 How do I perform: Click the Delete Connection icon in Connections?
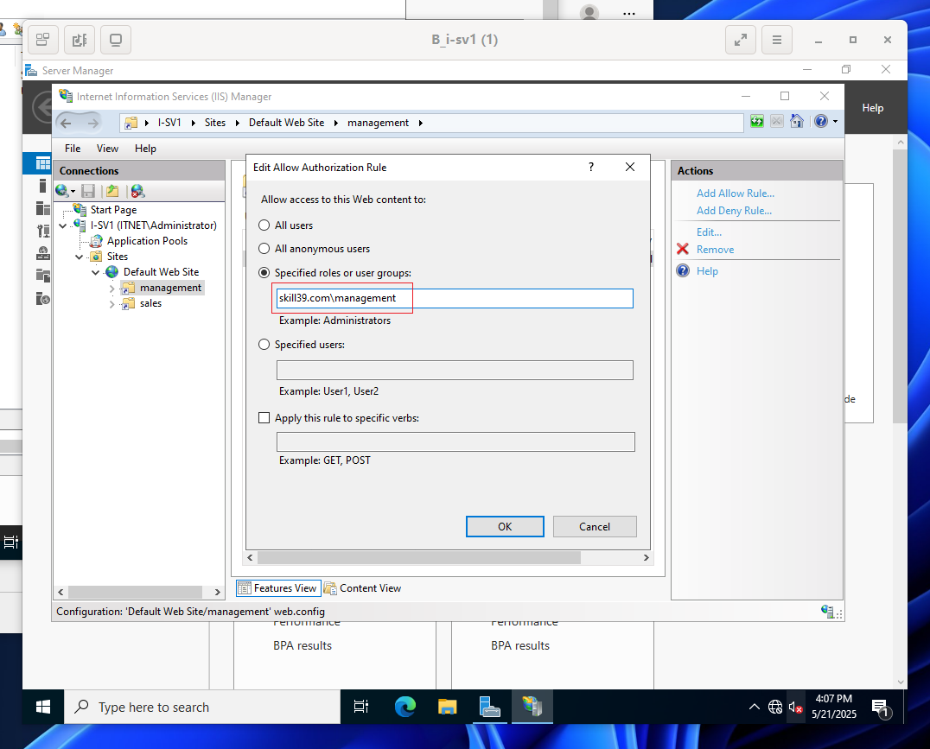pyautogui.click(x=137, y=191)
